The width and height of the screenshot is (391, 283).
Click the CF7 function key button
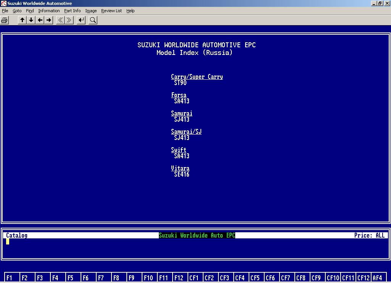(286, 278)
